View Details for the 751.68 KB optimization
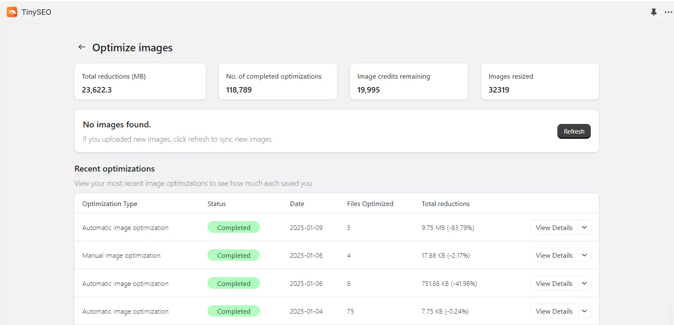The height and width of the screenshot is (325, 674). pos(554,283)
